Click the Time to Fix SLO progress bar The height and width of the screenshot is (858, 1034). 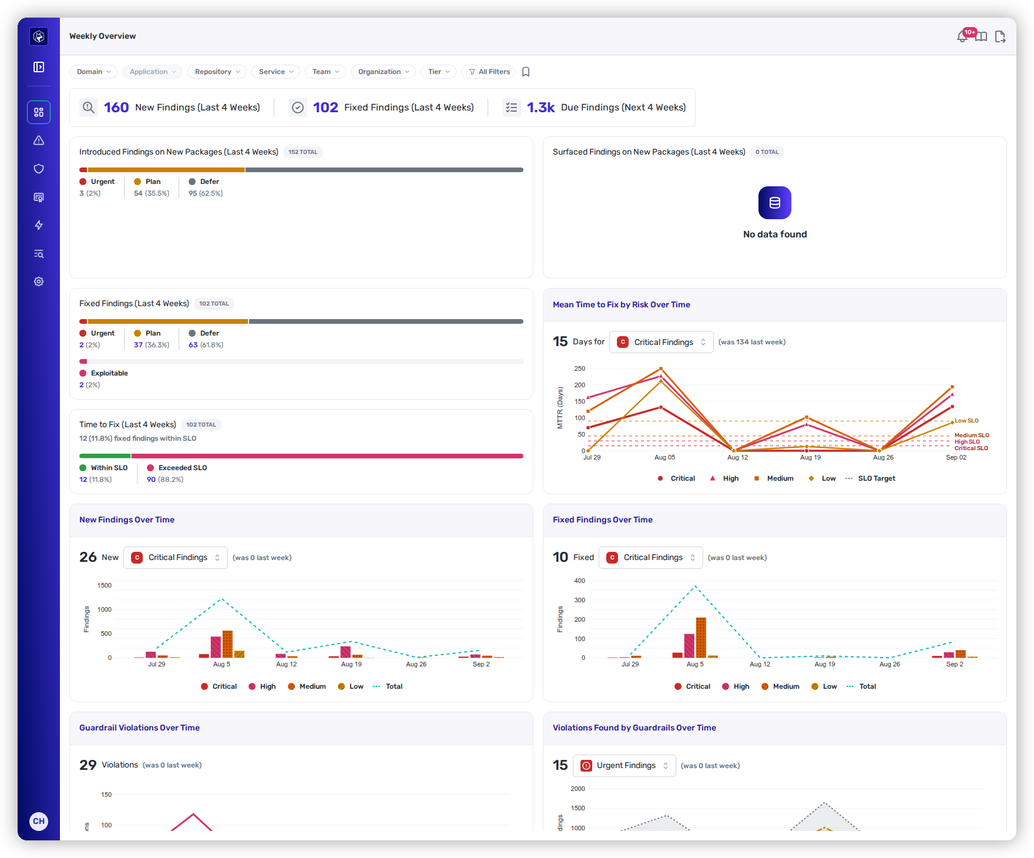(301, 456)
